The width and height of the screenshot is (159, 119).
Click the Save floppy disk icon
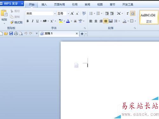point(11,34)
